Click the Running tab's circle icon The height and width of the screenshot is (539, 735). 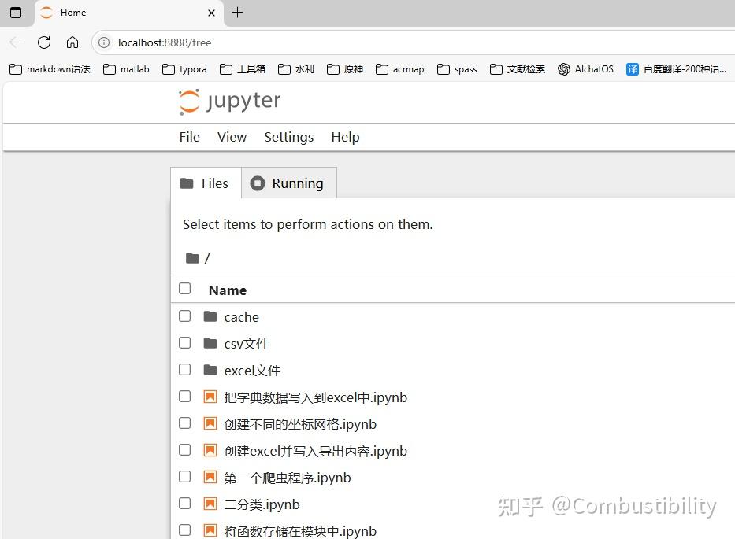click(x=258, y=183)
